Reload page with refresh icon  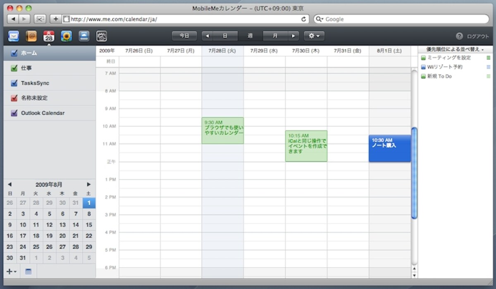304,19
